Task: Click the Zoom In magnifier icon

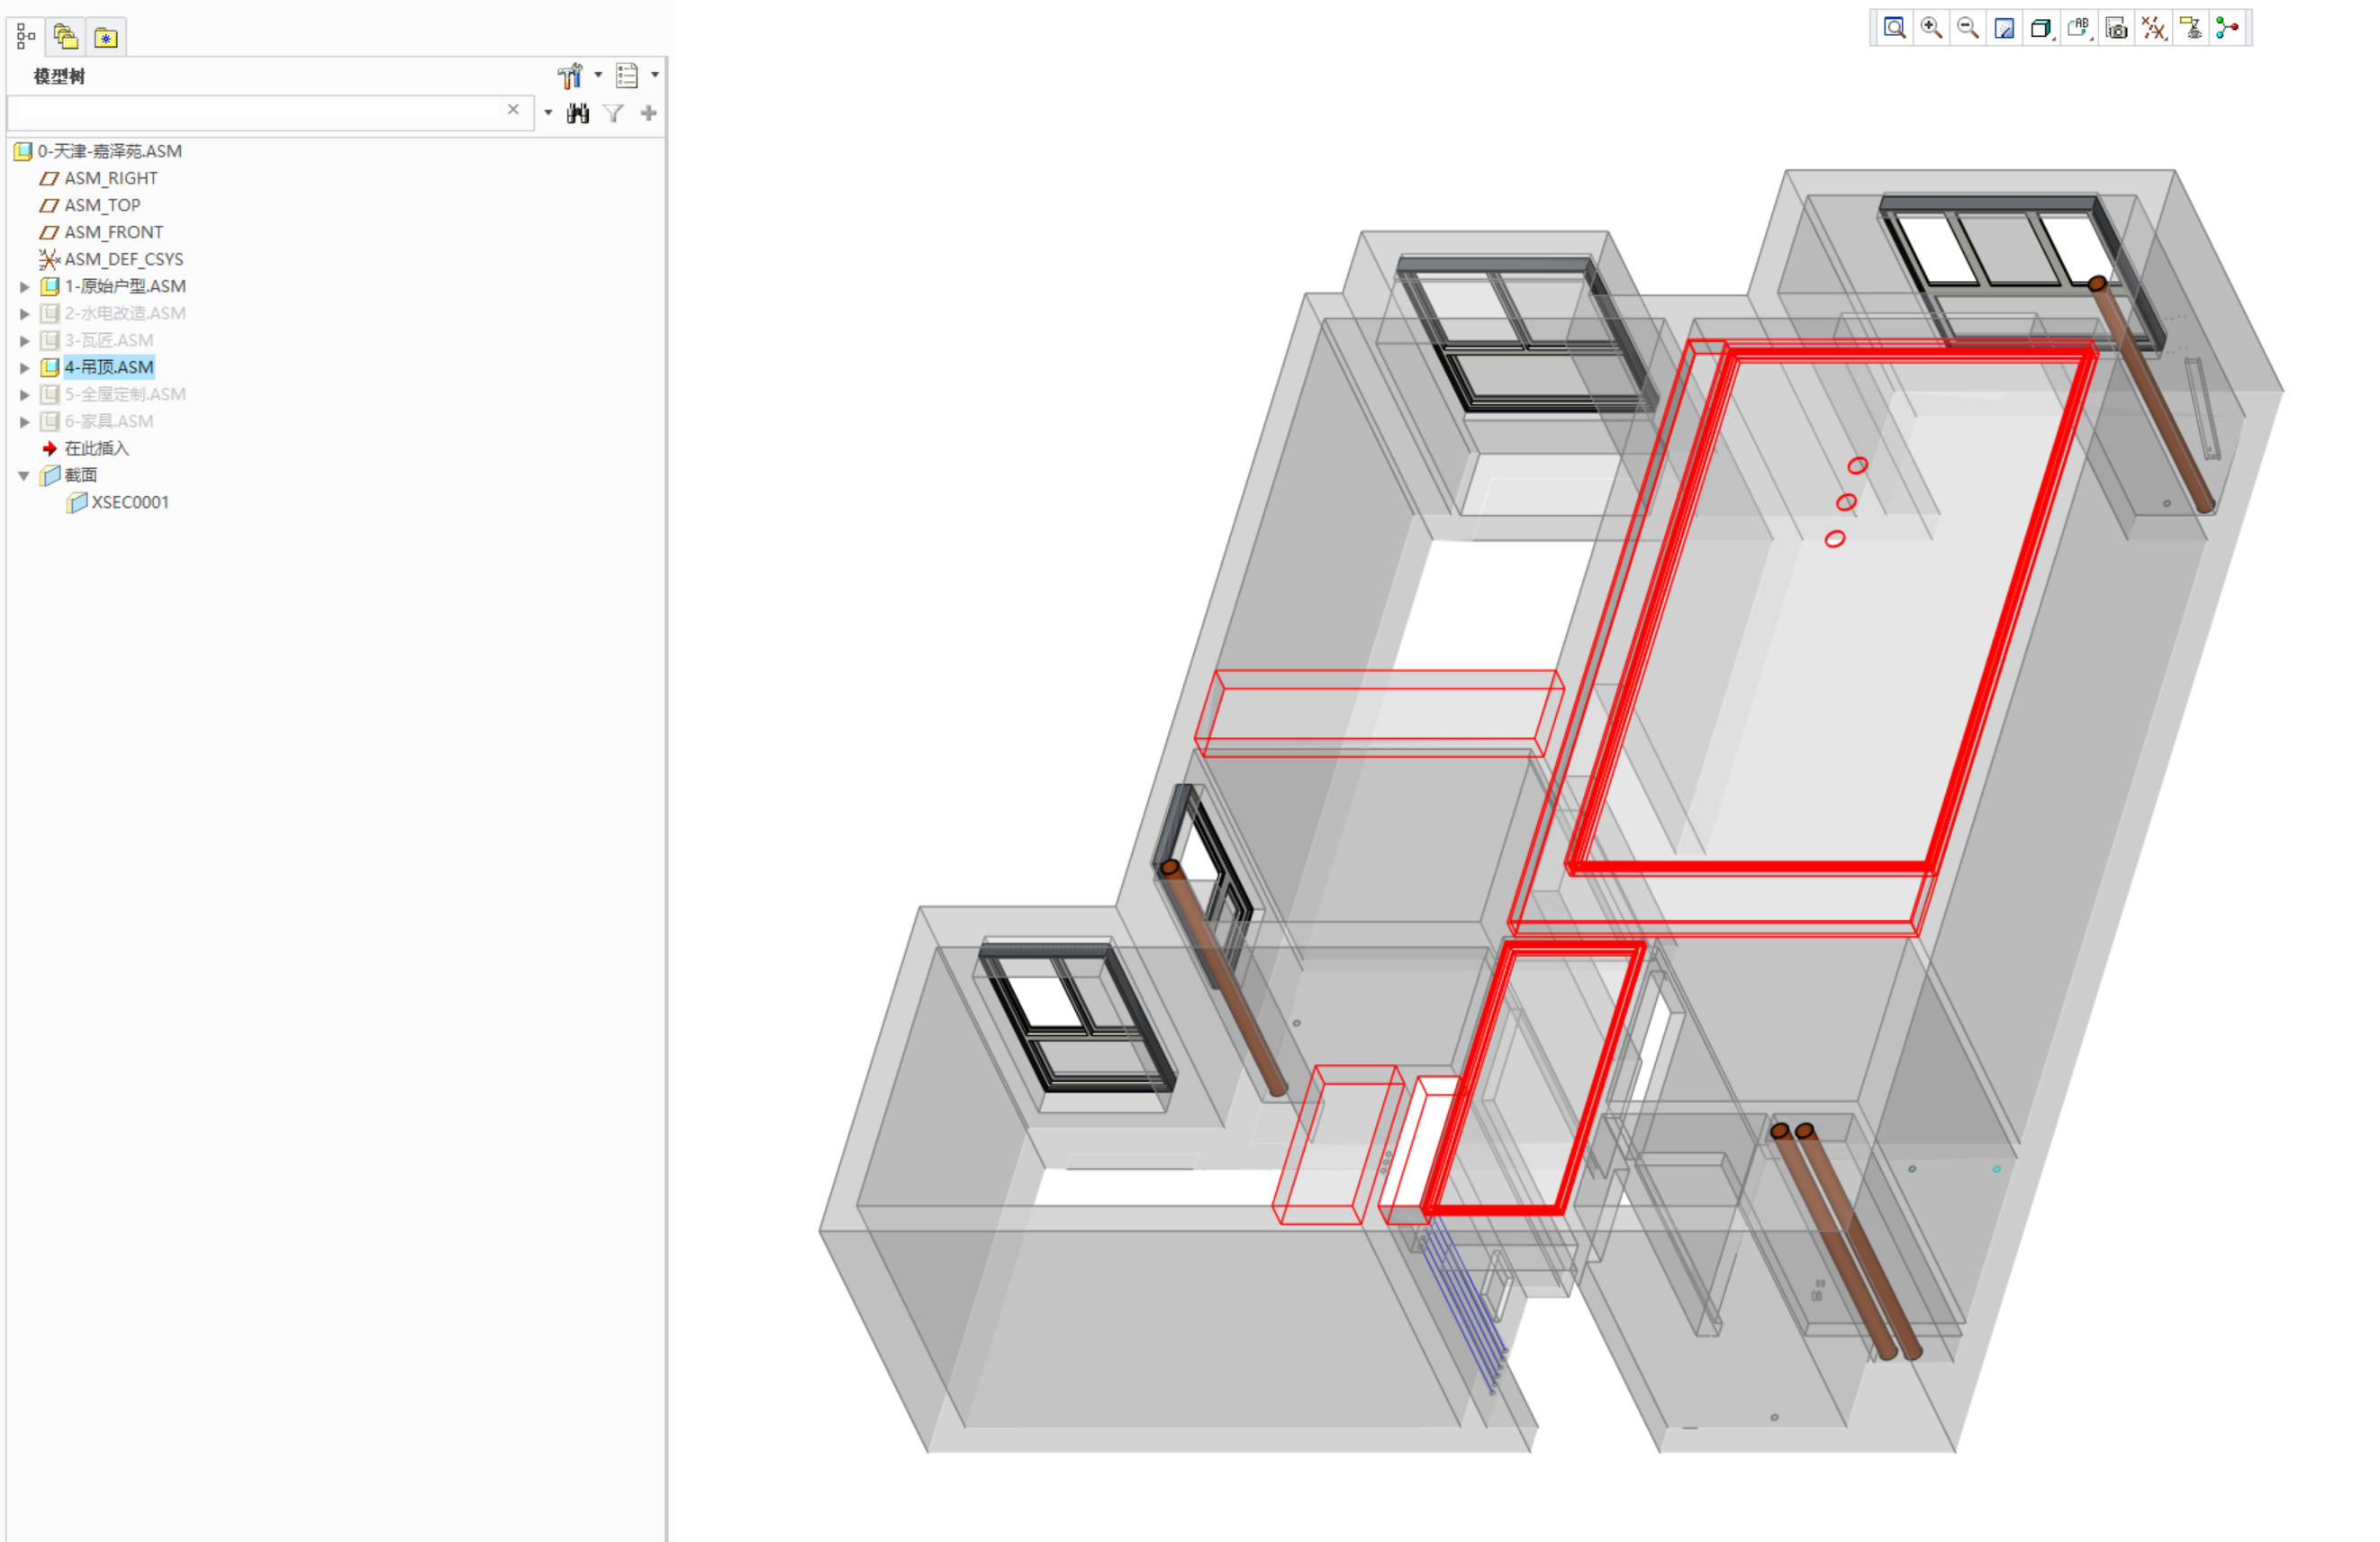Action: point(1931,28)
